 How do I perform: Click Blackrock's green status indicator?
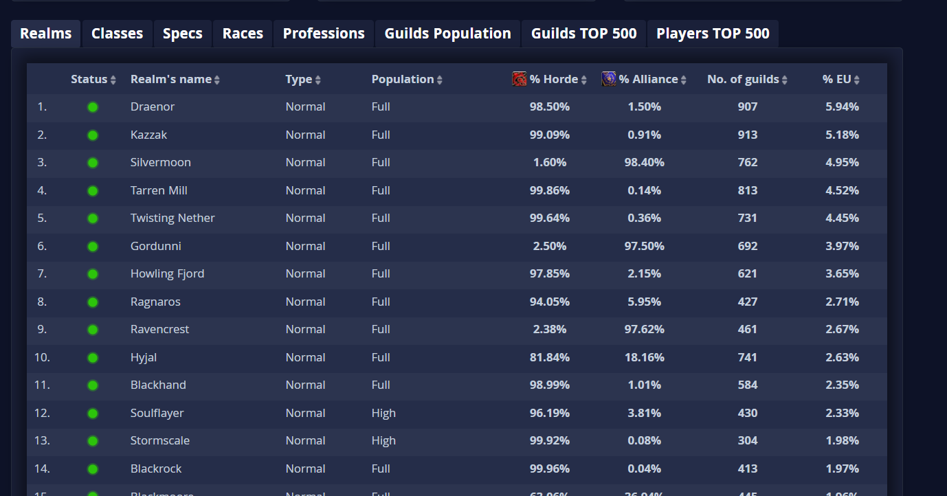pyautogui.click(x=93, y=469)
